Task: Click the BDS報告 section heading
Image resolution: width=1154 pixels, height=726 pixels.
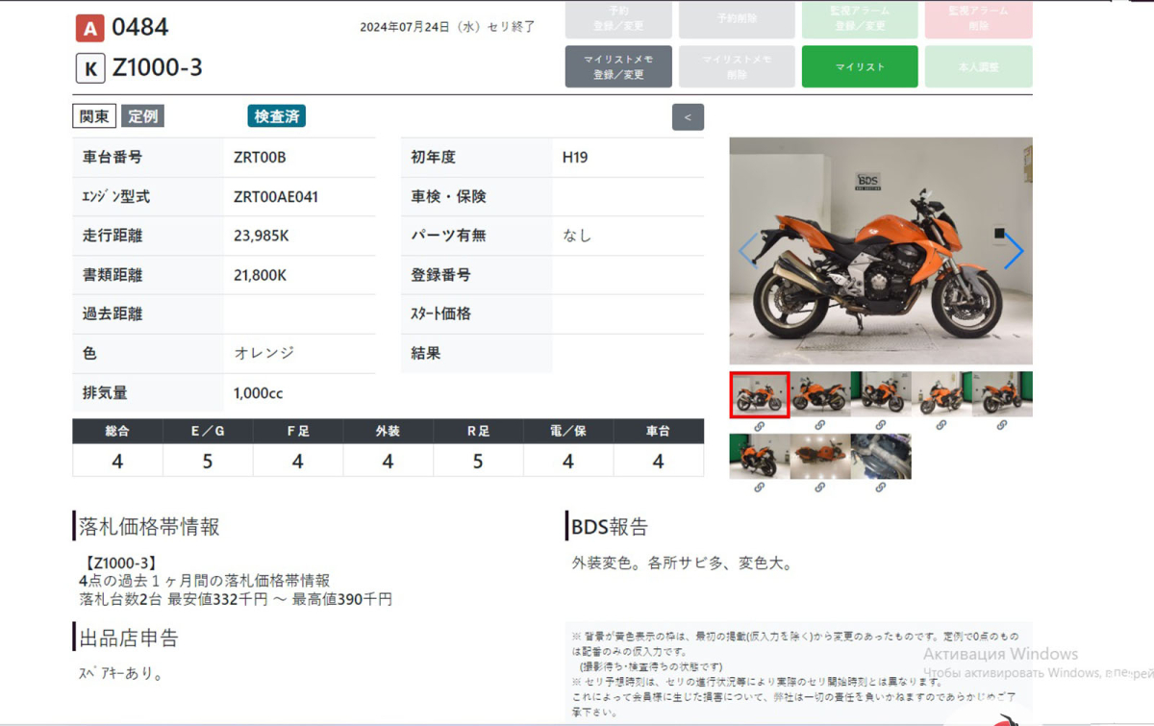Action: coord(610,527)
